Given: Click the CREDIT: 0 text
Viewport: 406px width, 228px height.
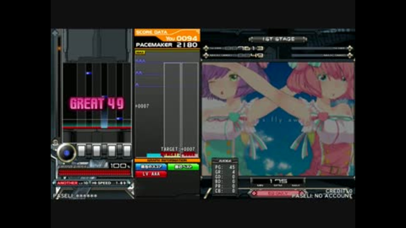Looking at the screenshot, I should (339, 191).
